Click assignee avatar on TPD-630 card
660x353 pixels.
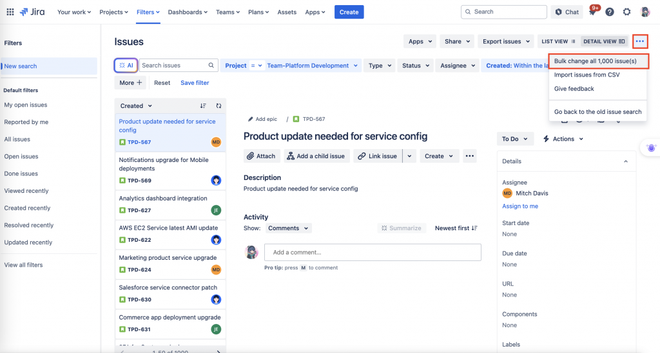coord(216,299)
